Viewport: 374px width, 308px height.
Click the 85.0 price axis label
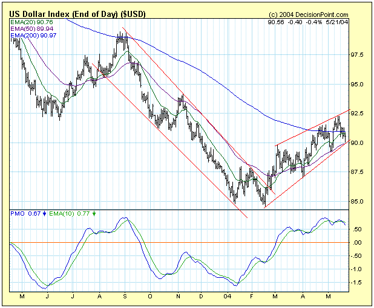tap(358, 201)
